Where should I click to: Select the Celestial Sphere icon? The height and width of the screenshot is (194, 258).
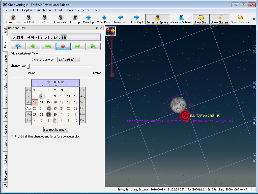tap(181, 17)
